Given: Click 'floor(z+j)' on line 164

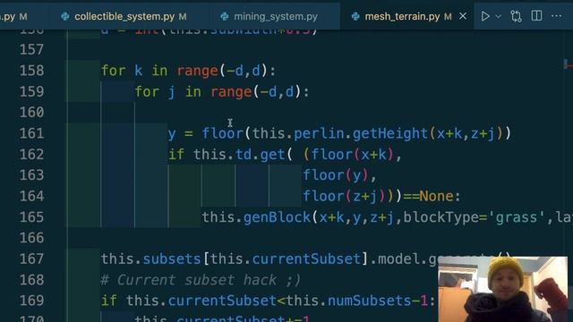Looking at the screenshot, I should point(344,197).
